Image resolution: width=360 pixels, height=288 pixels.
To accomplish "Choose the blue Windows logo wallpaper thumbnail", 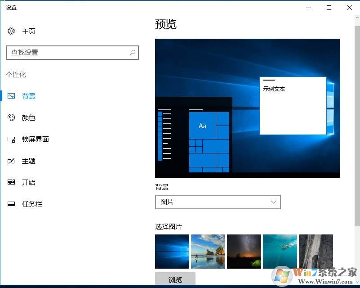I will tap(172, 252).
